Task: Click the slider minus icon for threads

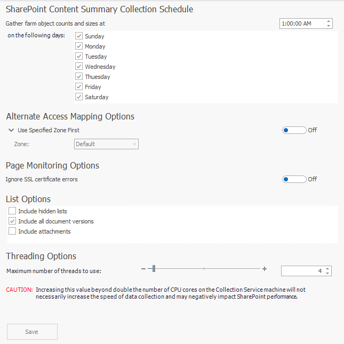Action: (x=143, y=269)
